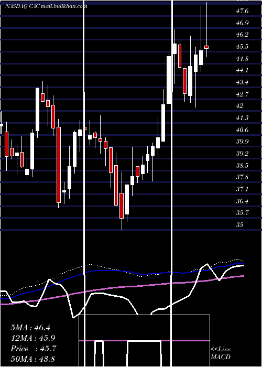Click the 44.1 price axis label
This screenshot has height=367, width=262.
coord(242,70)
